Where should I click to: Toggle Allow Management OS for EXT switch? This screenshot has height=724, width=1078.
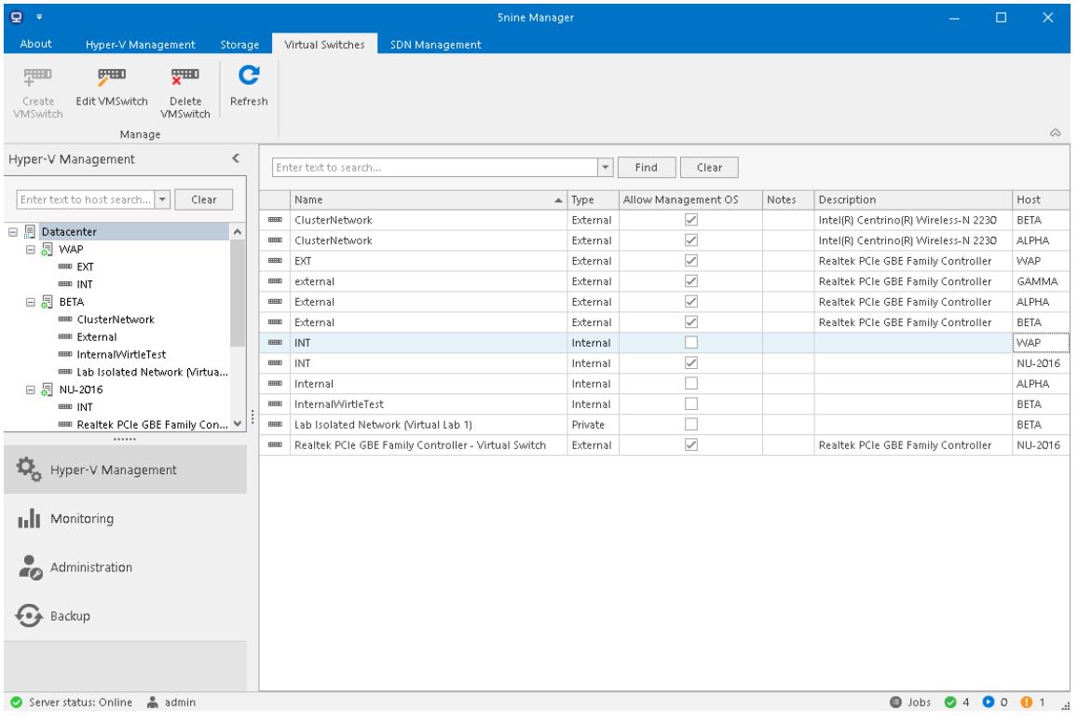coord(690,261)
